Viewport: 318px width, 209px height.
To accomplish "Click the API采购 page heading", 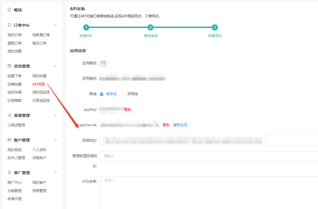I will click(x=77, y=9).
